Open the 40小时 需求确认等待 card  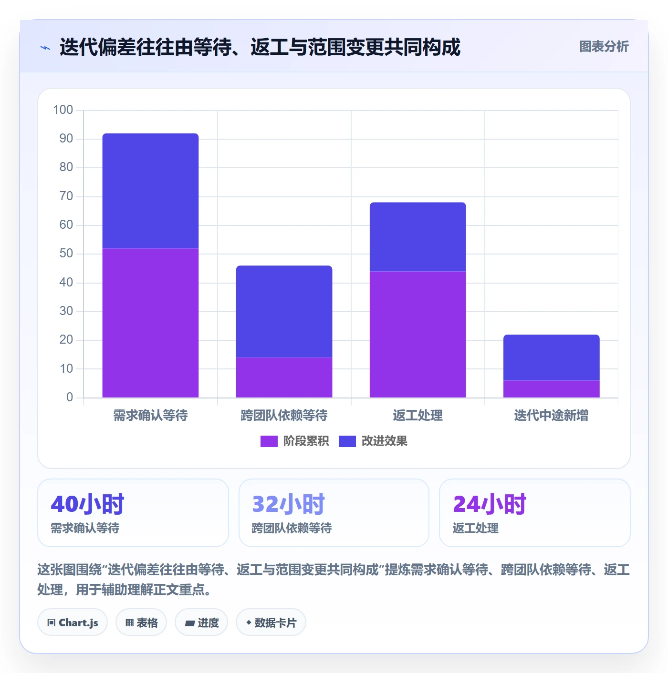133,513
